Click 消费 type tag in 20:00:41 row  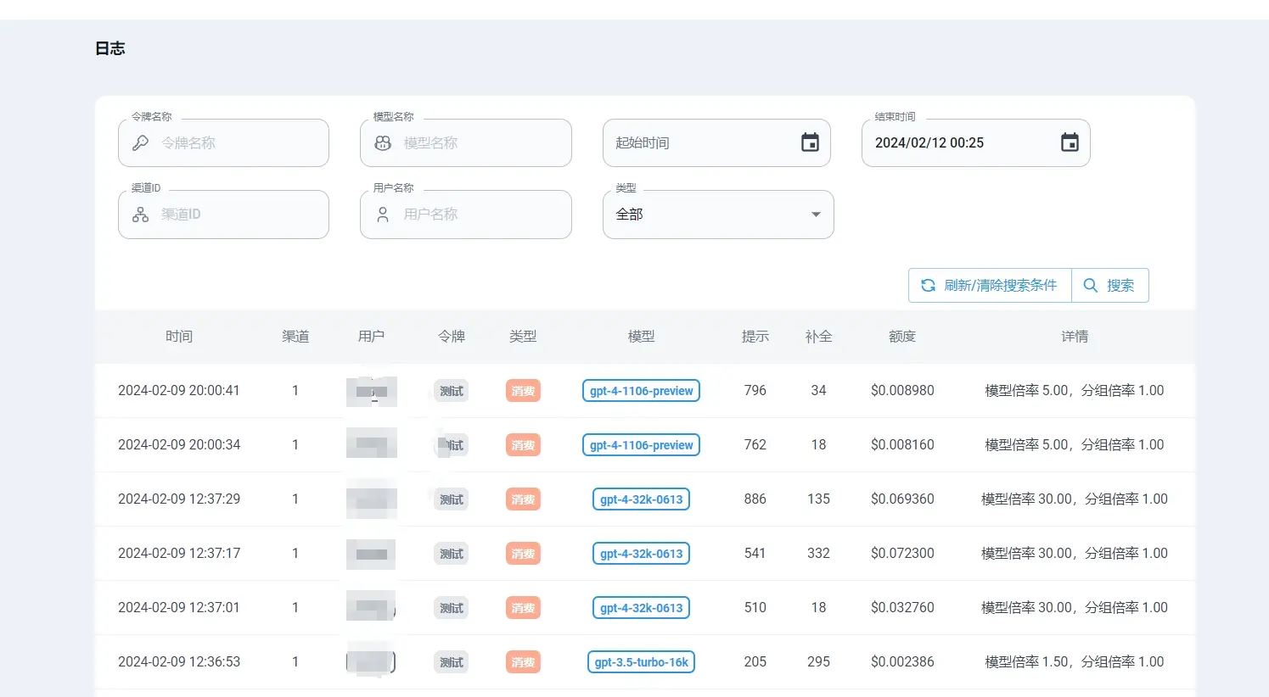pos(523,391)
